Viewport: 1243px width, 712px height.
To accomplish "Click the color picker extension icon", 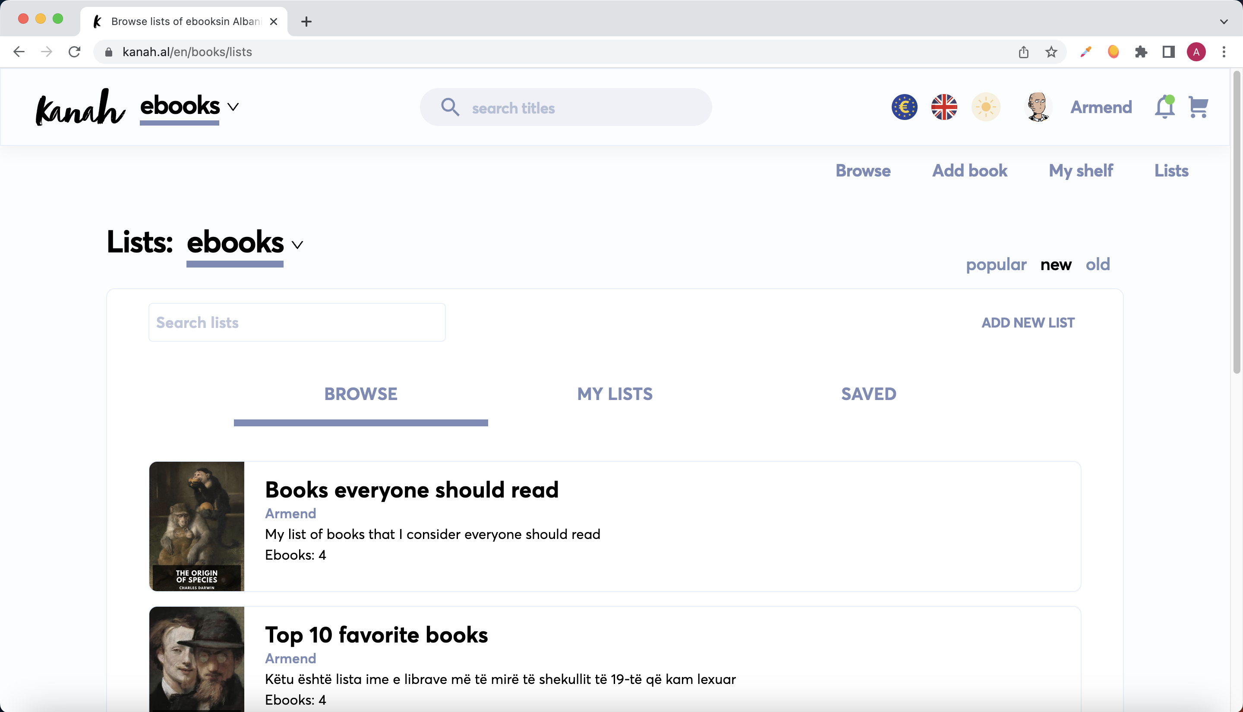I will [1085, 52].
